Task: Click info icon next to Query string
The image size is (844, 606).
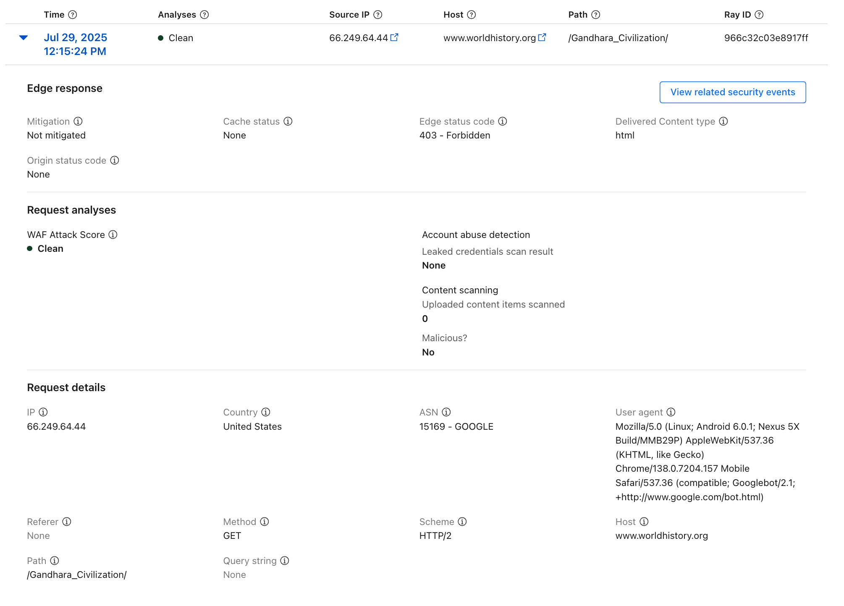Action: point(285,561)
